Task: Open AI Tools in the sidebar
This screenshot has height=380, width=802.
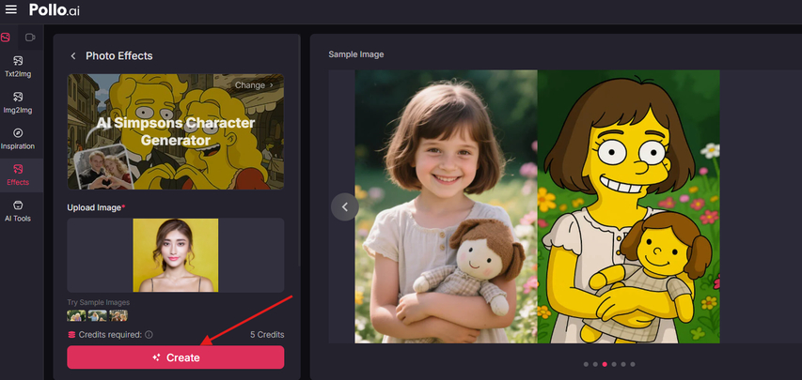Action: (x=18, y=210)
